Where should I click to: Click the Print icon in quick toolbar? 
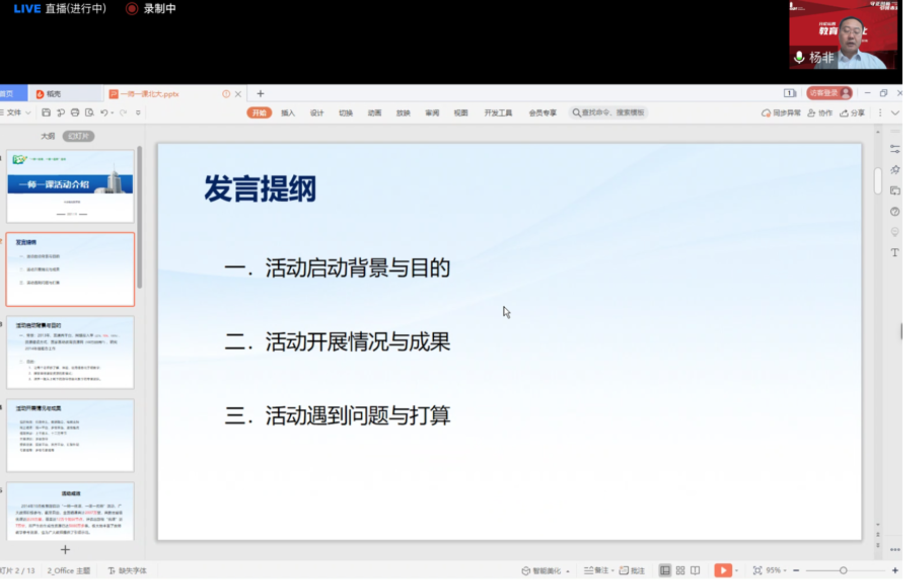[75, 113]
